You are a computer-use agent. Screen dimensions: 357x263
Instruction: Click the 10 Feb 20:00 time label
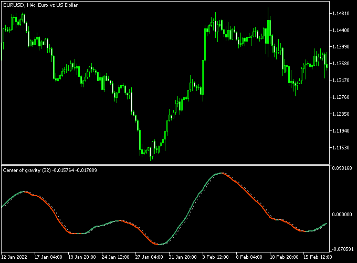284,257
